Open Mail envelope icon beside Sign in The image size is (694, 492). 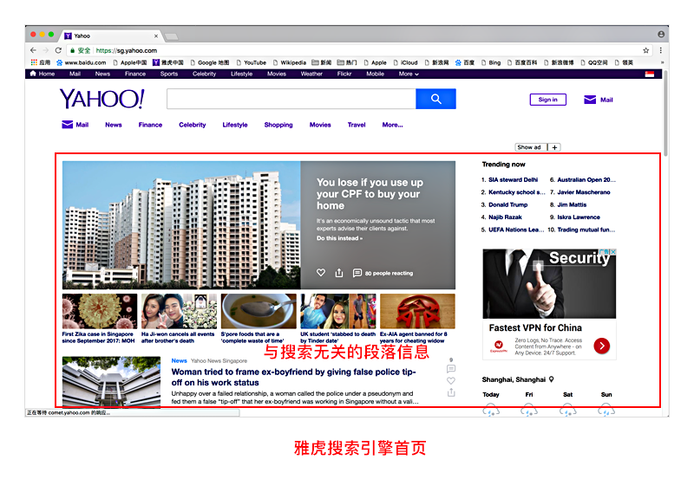tap(590, 100)
